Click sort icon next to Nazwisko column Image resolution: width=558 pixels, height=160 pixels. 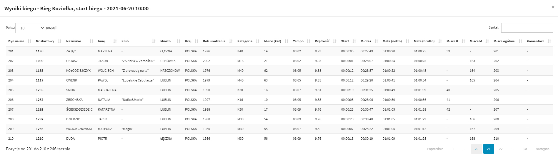pyautogui.click(x=91, y=41)
